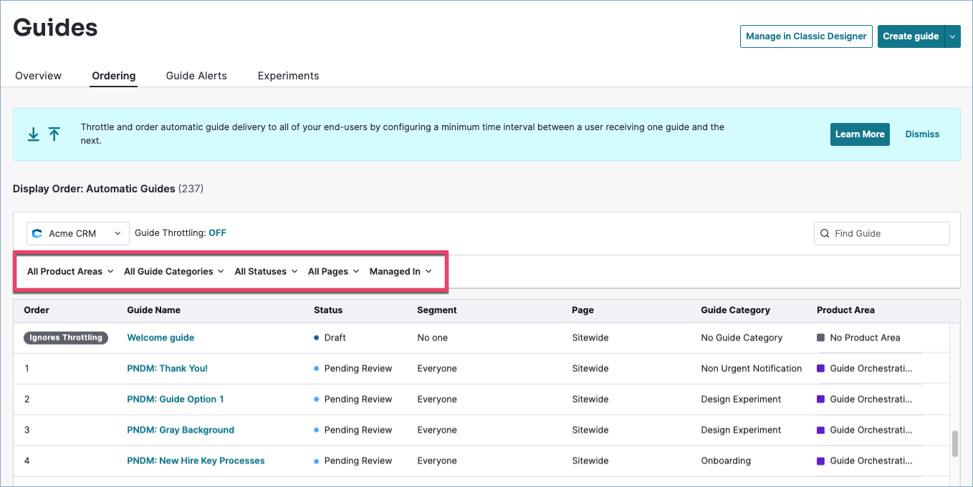Click the table vertical scrollbar thumb
This screenshot has height=487, width=973.
[x=954, y=443]
